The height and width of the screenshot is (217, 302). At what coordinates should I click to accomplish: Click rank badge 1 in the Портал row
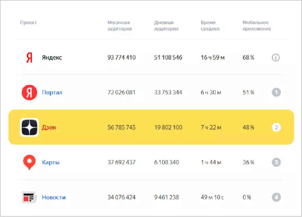point(276,92)
